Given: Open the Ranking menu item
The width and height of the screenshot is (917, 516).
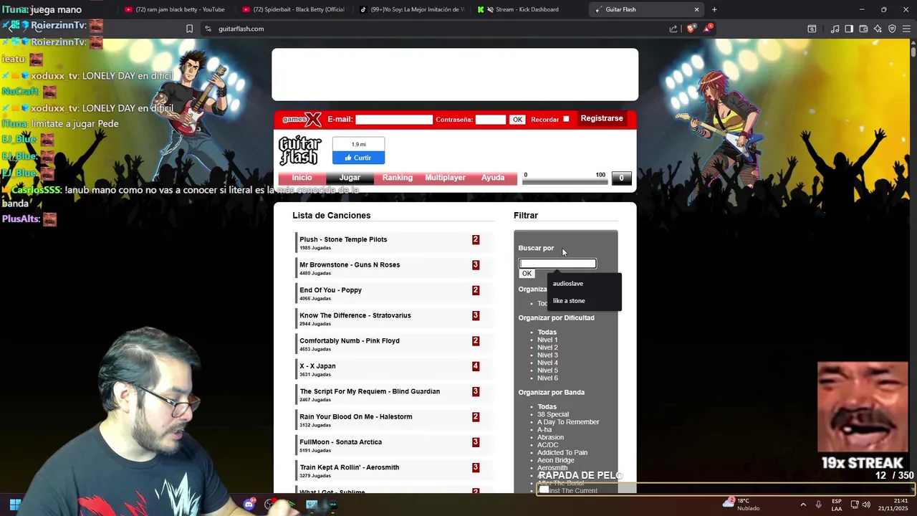Looking at the screenshot, I should [x=397, y=178].
